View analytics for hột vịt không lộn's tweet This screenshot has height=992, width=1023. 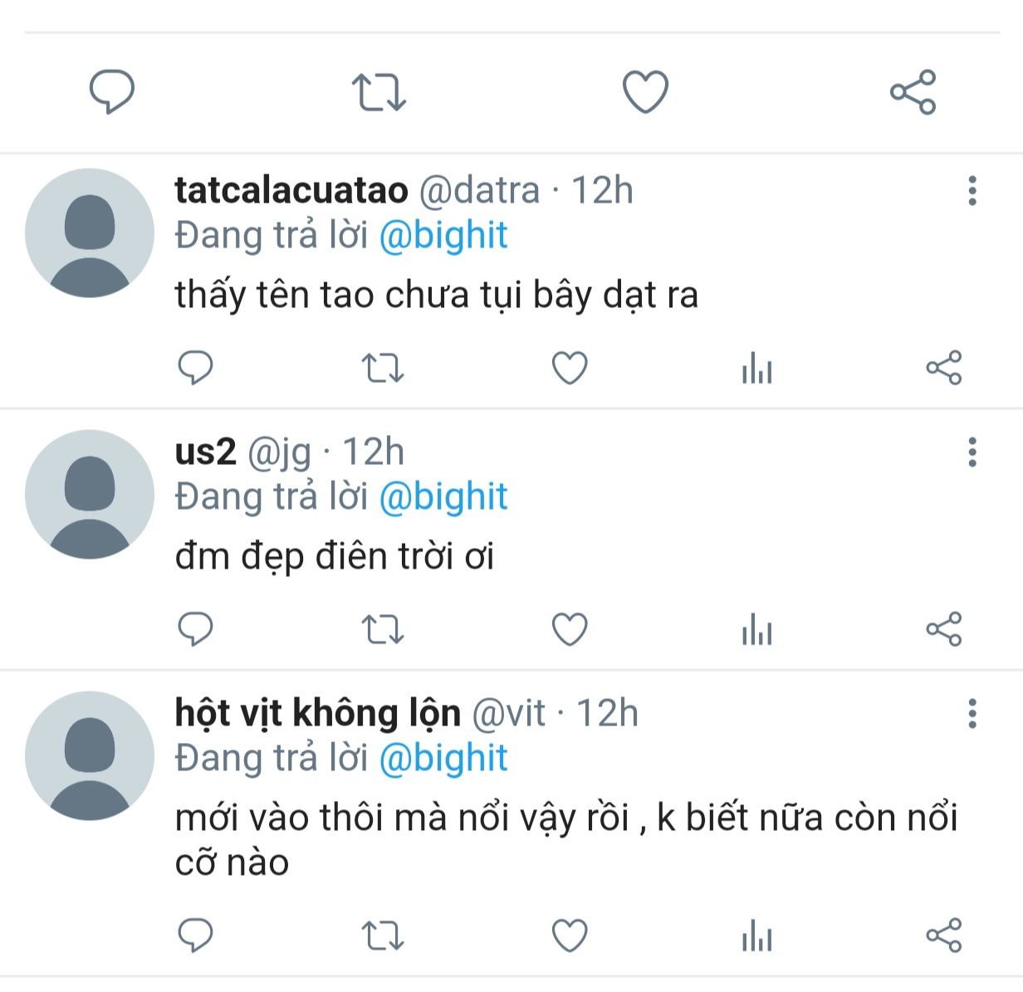tap(756, 936)
